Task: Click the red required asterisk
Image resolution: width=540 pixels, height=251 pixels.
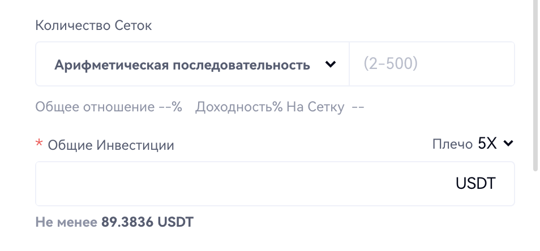Action: point(39,144)
